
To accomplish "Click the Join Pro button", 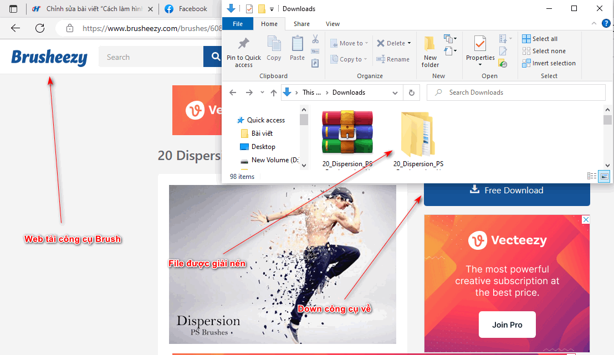I will 506,325.
